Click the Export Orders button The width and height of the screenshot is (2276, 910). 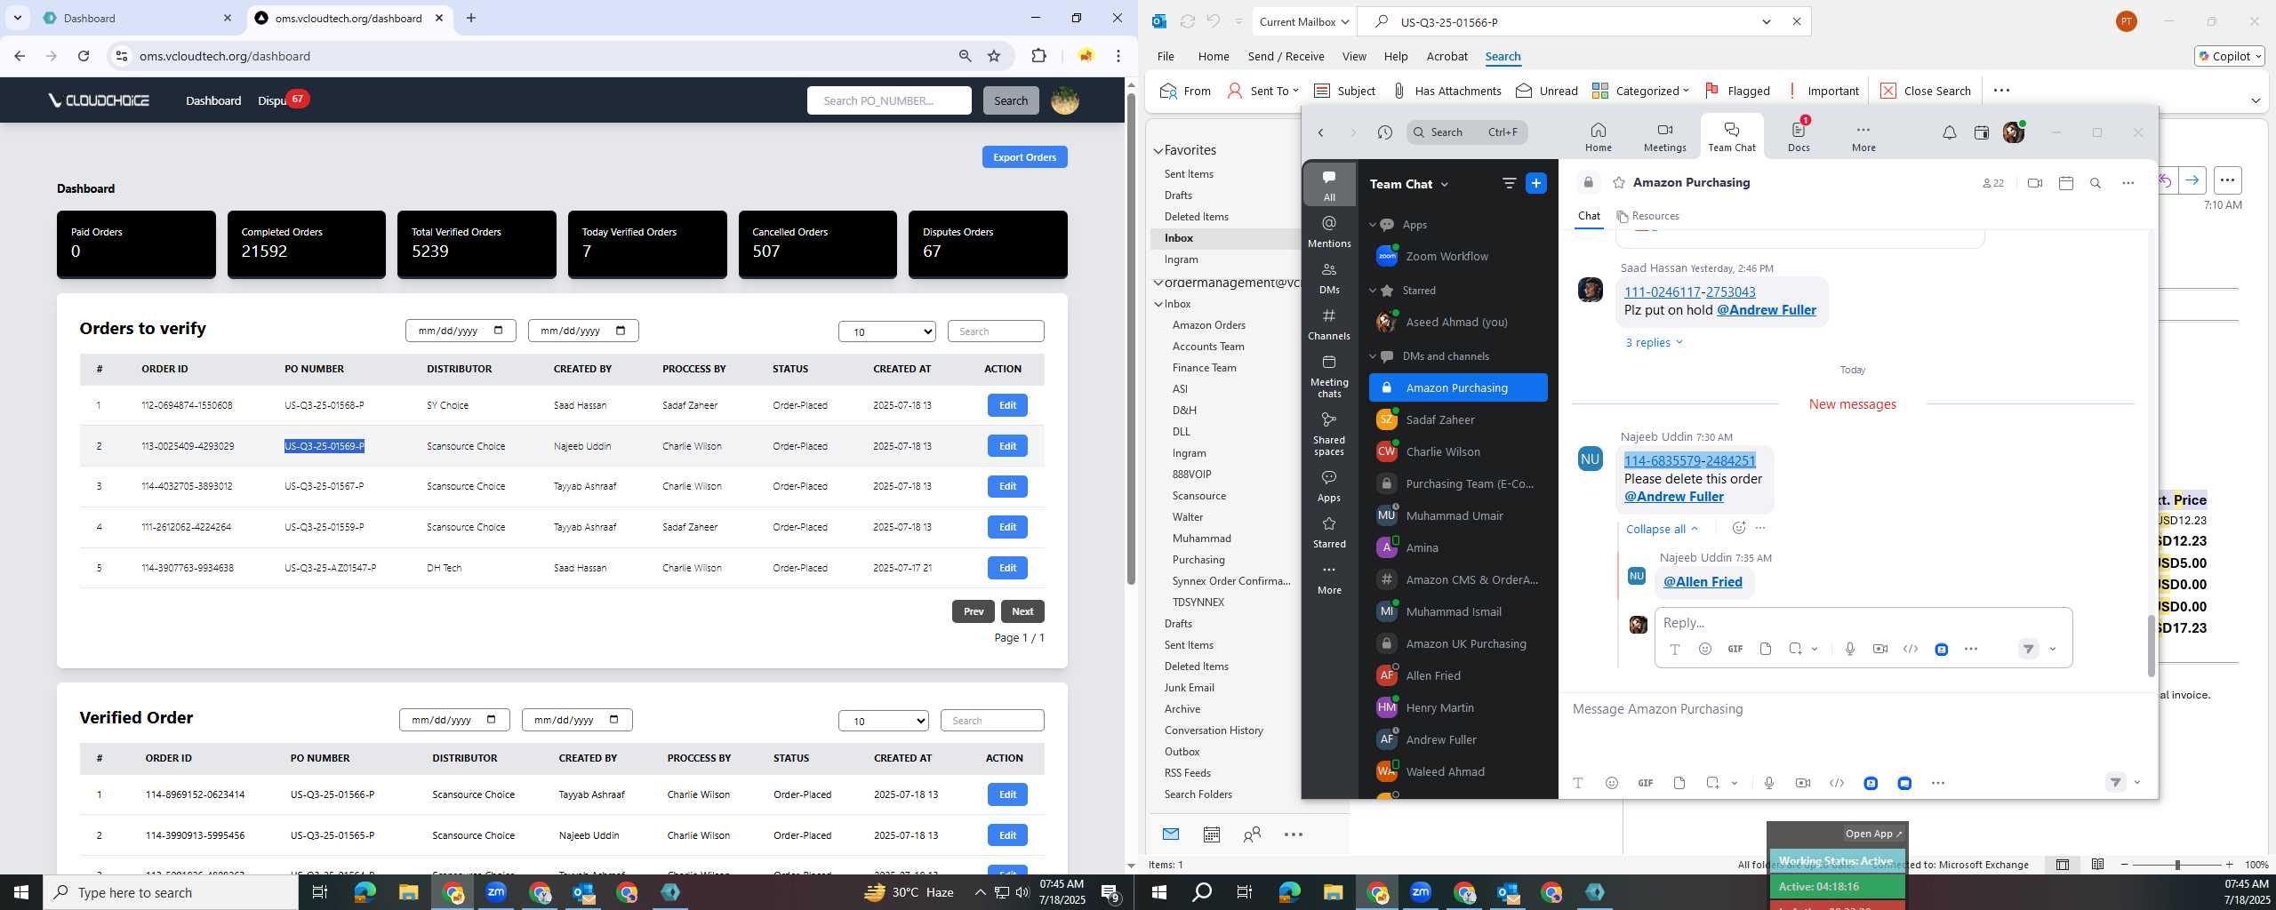(x=1024, y=157)
